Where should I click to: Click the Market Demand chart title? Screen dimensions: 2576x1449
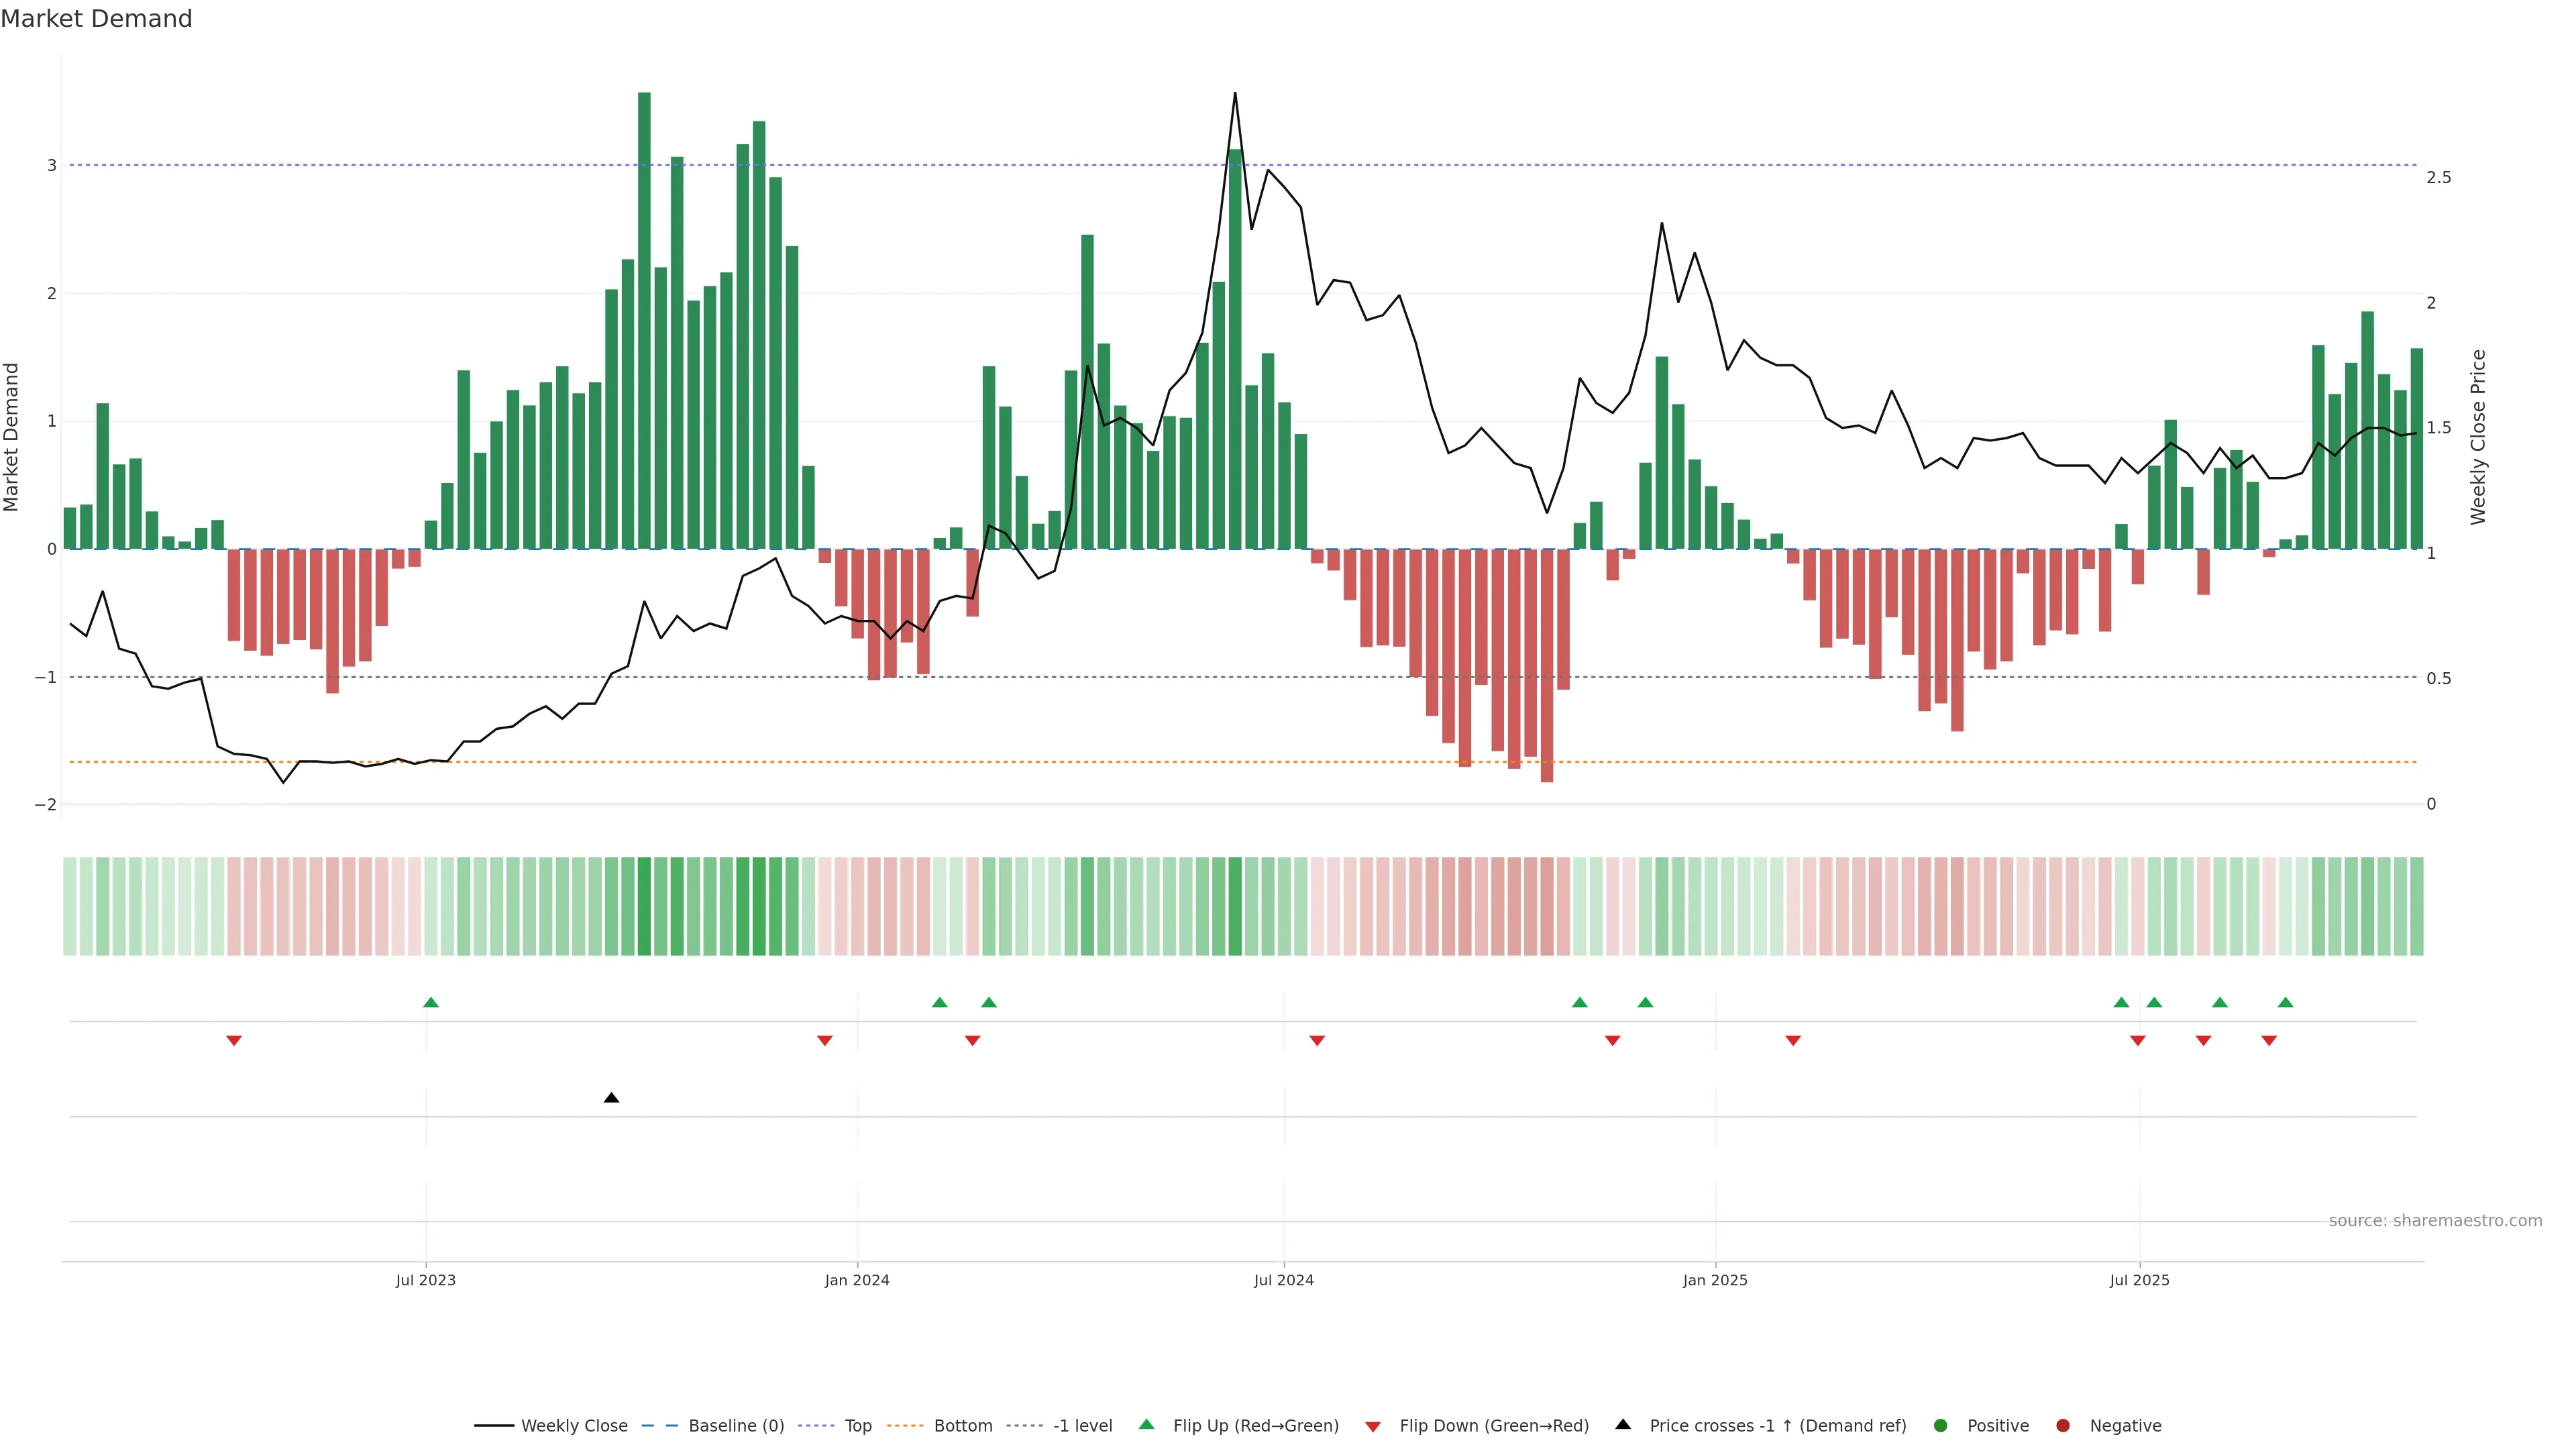(96, 19)
